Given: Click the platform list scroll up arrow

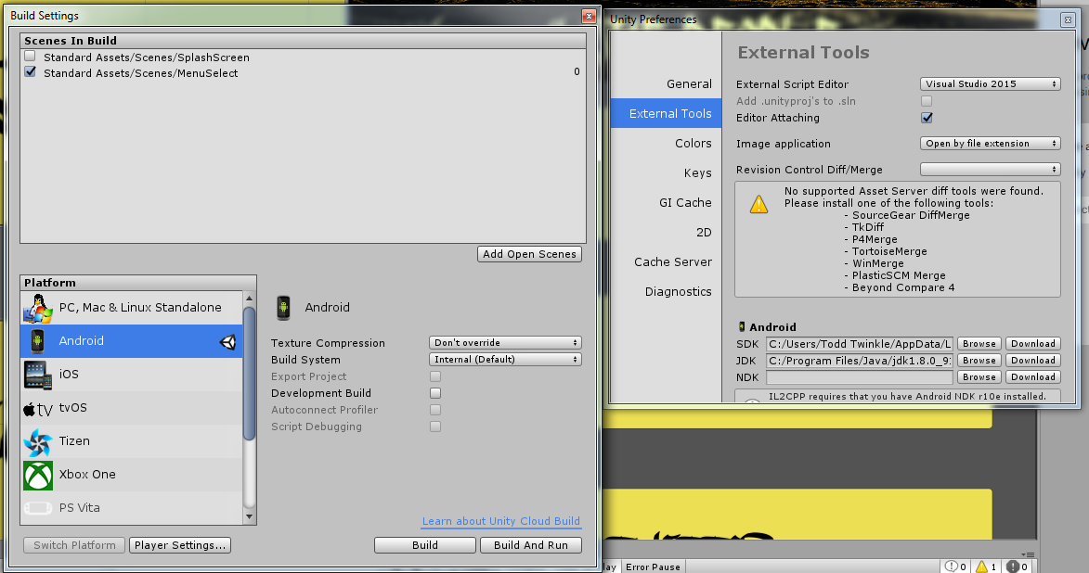Looking at the screenshot, I should point(250,299).
